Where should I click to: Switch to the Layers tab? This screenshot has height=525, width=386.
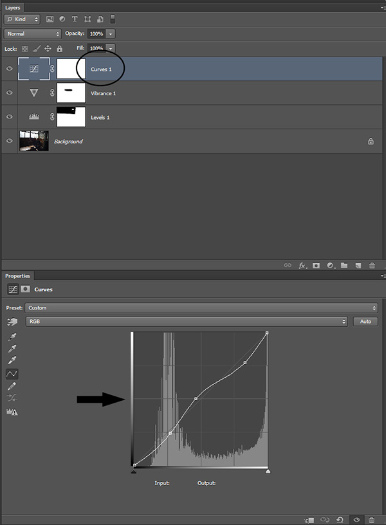pos(12,8)
